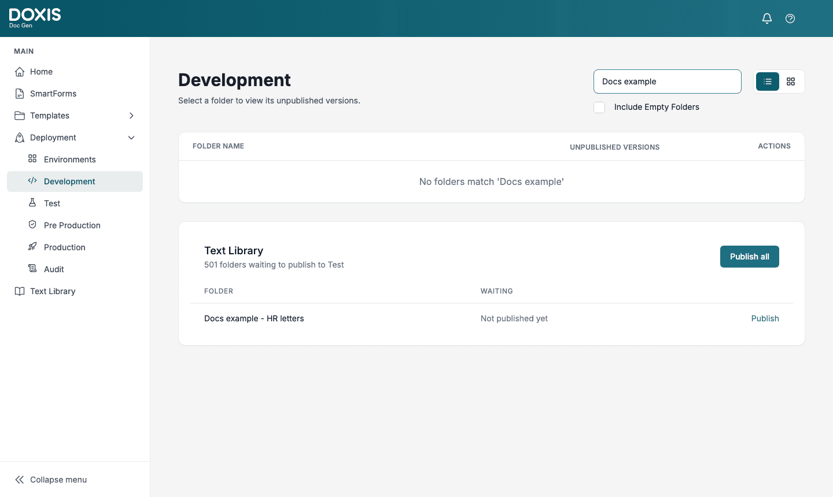Open the help question mark icon

790,18
